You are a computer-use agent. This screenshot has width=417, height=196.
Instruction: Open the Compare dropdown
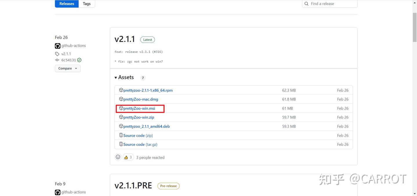pyautogui.click(x=68, y=68)
